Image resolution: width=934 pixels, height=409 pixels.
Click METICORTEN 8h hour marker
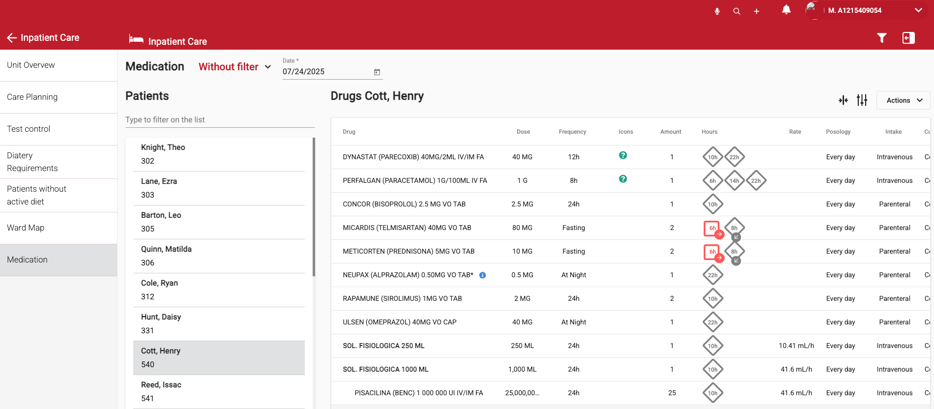click(x=734, y=252)
